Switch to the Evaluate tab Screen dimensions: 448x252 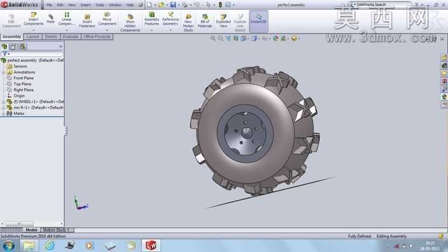click(x=70, y=37)
